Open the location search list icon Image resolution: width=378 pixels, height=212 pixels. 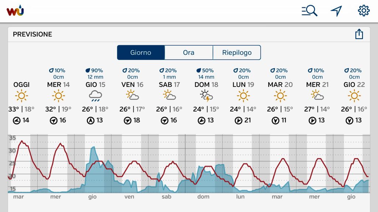pos(309,11)
